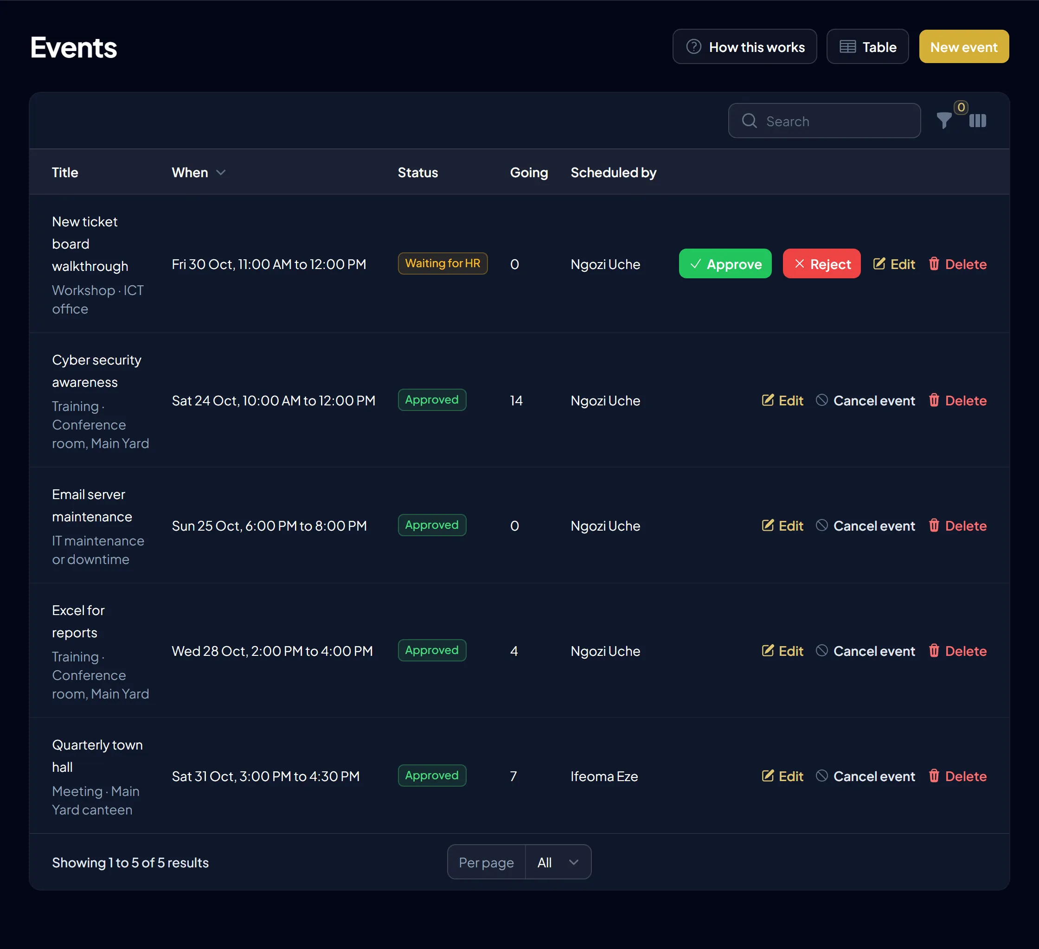Cancel the Excel for reports event
This screenshot has width=1039, height=949.
866,651
